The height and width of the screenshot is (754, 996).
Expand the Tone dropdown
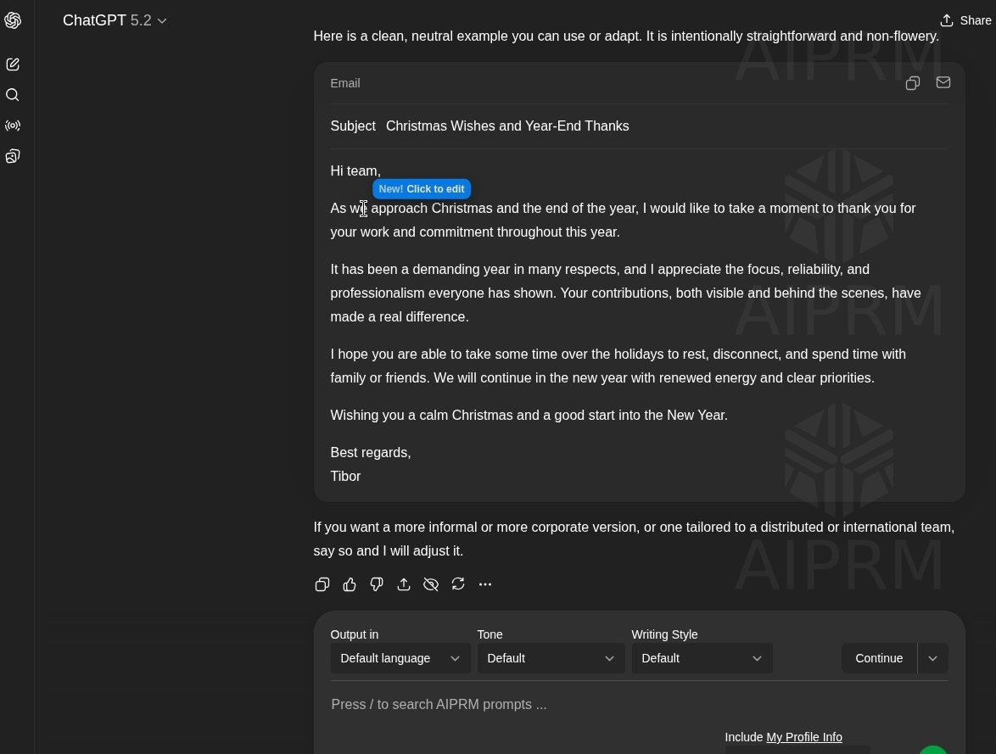pyautogui.click(x=551, y=658)
